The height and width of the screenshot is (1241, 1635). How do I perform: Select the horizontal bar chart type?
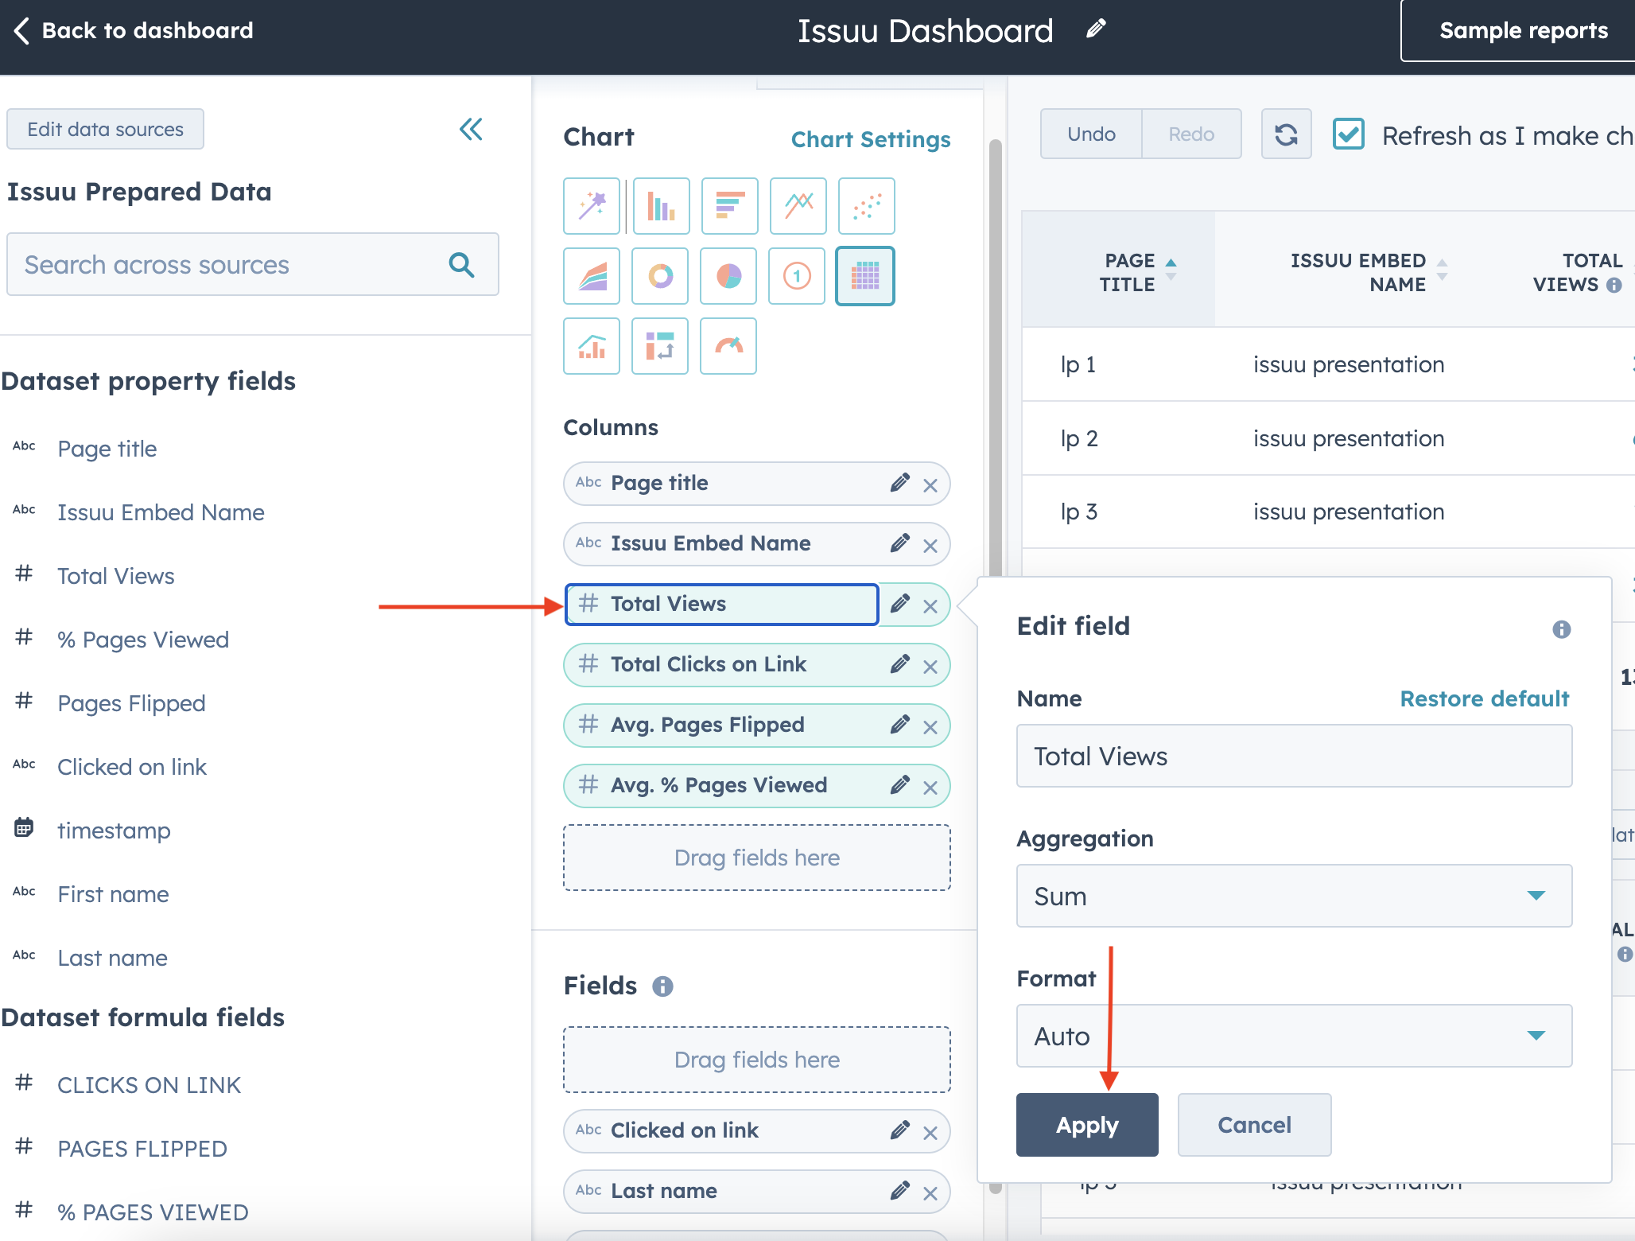tap(729, 206)
